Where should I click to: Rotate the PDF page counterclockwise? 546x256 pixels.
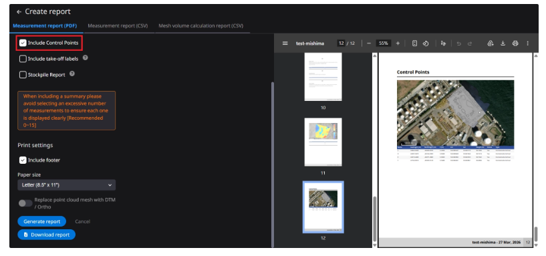(426, 43)
